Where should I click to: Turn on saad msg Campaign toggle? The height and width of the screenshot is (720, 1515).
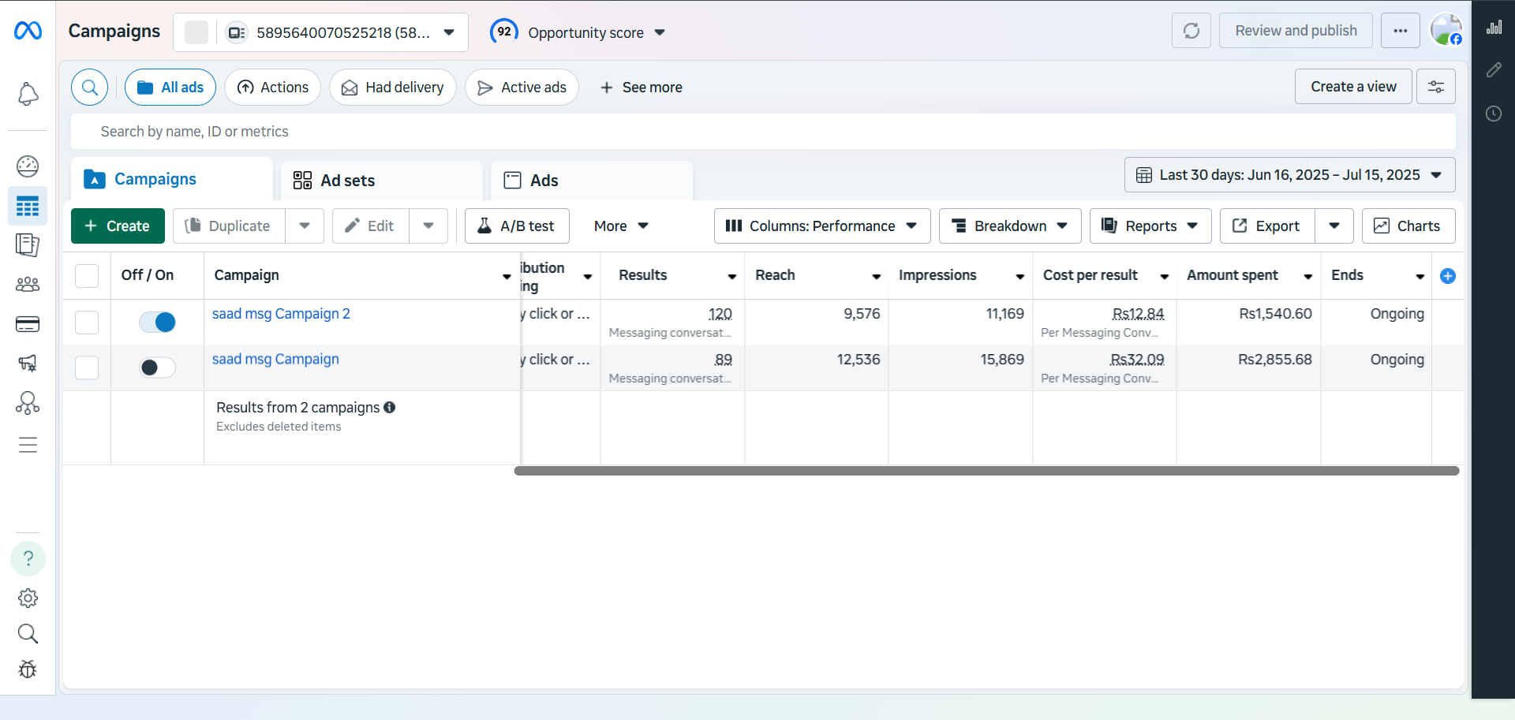tap(157, 367)
